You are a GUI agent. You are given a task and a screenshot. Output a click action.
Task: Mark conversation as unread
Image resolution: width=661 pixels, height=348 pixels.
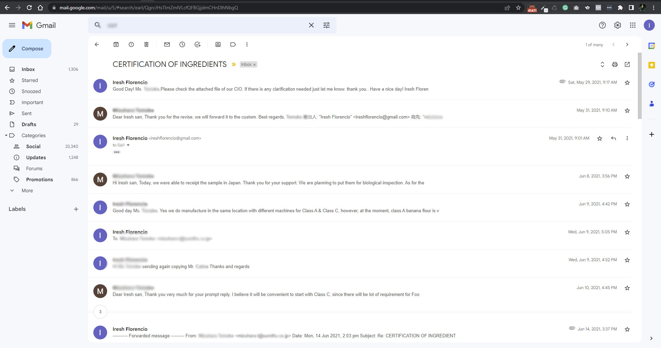167,44
